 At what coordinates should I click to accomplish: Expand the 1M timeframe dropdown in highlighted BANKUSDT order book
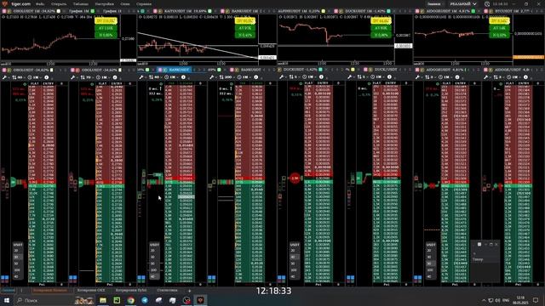click(174, 77)
